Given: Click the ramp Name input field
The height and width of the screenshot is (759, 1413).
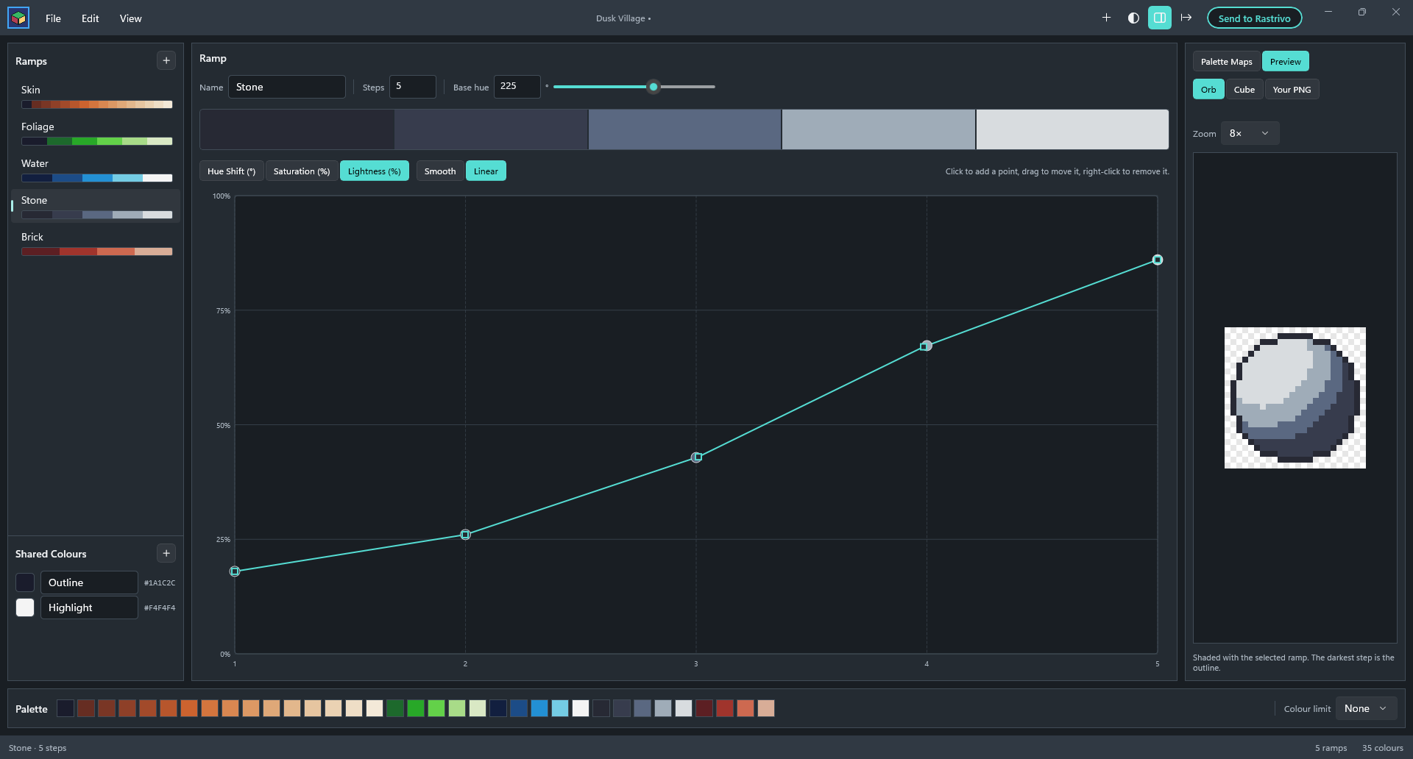Looking at the screenshot, I should coord(286,87).
